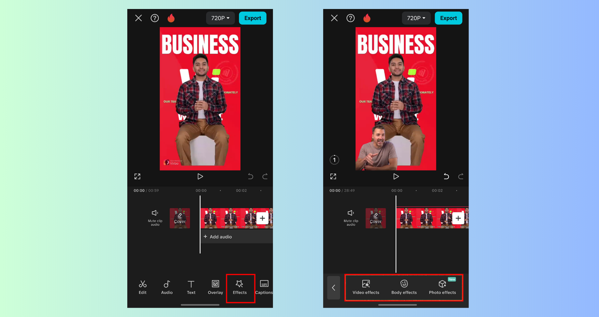Image resolution: width=599 pixels, height=317 pixels.
Task: Tap the circled 1 badge in right preview
Action: 334,160
